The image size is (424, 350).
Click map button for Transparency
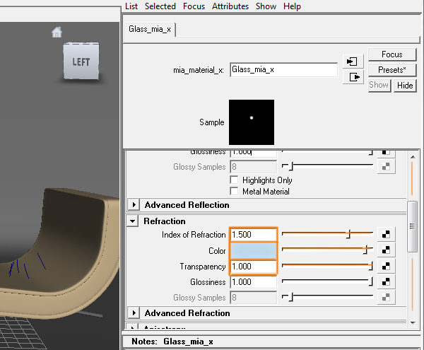[386, 267]
